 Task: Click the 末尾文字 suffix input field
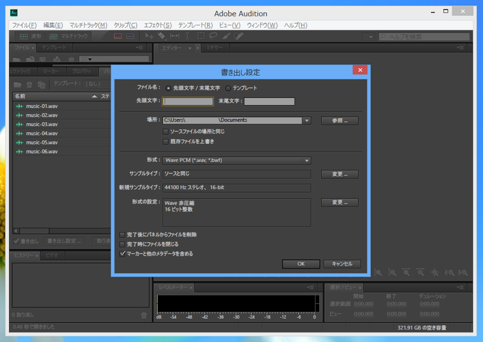coord(269,102)
